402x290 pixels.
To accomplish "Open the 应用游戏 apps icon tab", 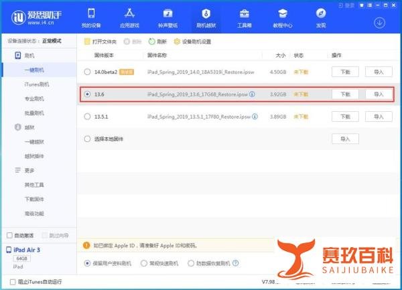I will pyautogui.click(x=129, y=17).
